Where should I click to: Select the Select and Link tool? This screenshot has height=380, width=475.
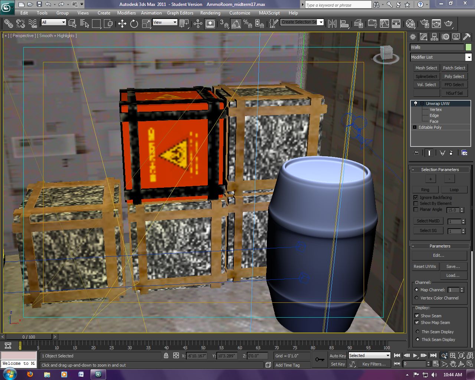point(9,24)
